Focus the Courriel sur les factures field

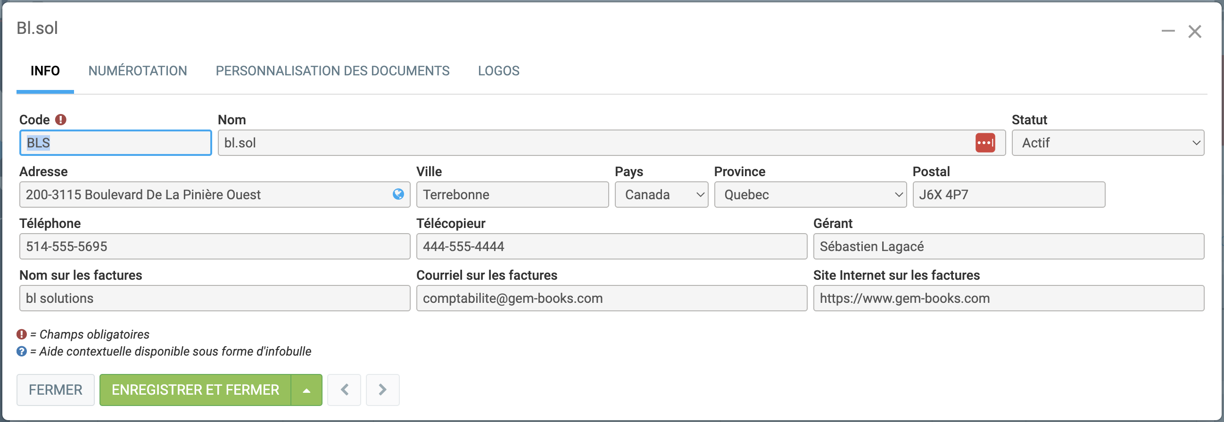611,298
